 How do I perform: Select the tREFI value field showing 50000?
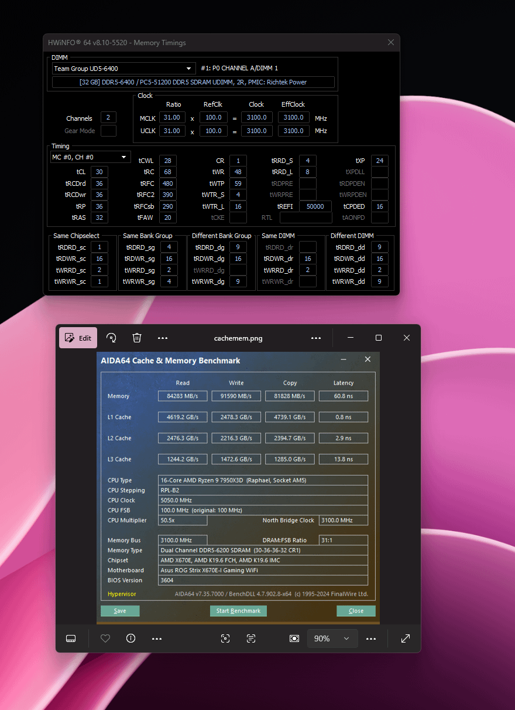pos(315,206)
